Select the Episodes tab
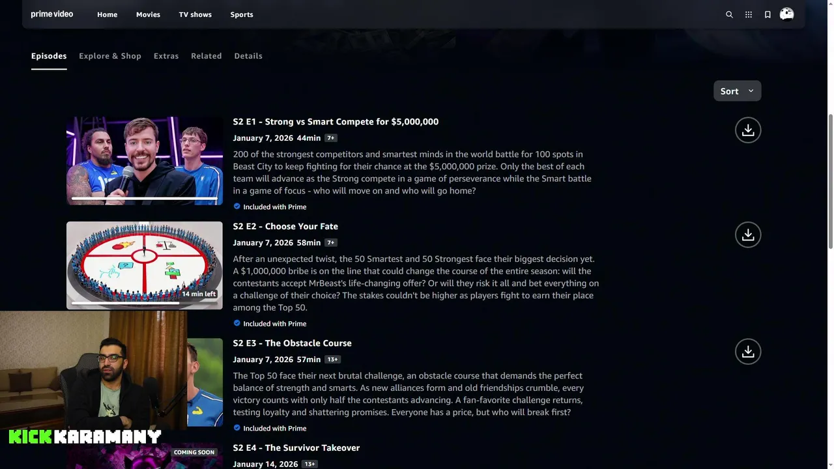The width and height of the screenshot is (834, 469). click(x=49, y=56)
